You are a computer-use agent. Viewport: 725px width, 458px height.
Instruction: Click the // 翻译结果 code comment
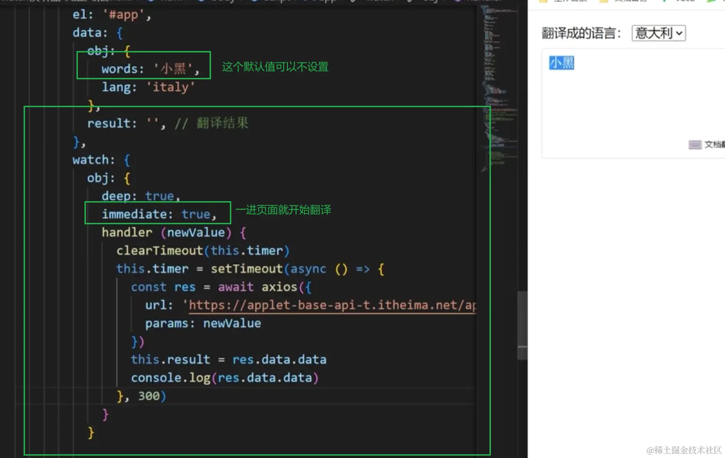(211, 124)
